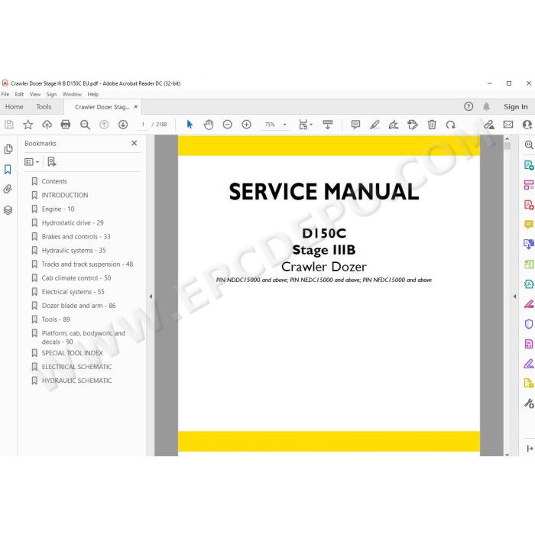The height and width of the screenshot is (535, 535).
Task: Collapse the right tools pane arrow
Action: click(x=515, y=297)
